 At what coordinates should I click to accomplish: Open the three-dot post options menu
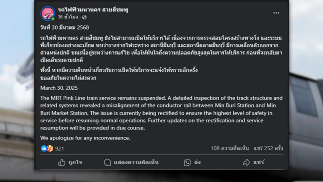(x=276, y=13)
